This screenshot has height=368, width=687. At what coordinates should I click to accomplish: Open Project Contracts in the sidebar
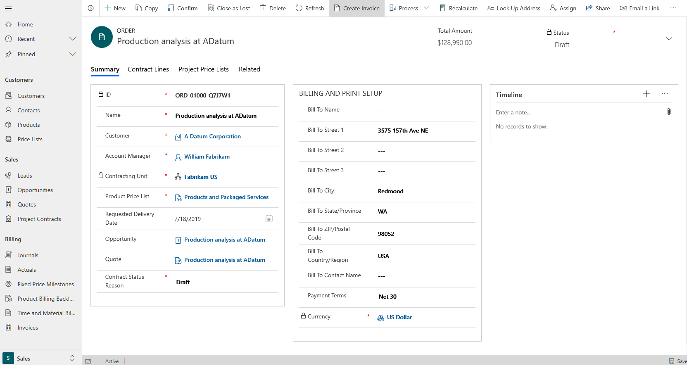point(39,219)
